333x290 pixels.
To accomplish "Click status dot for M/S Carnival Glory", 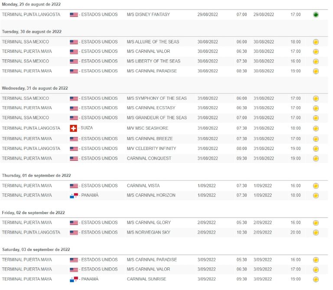I will [x=316, y=223].
